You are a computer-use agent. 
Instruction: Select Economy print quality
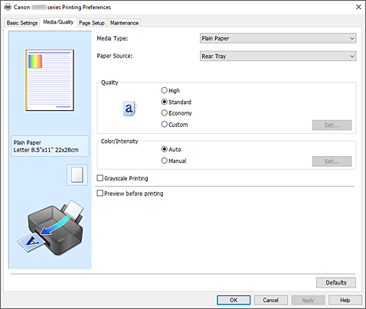click(176, 113)
